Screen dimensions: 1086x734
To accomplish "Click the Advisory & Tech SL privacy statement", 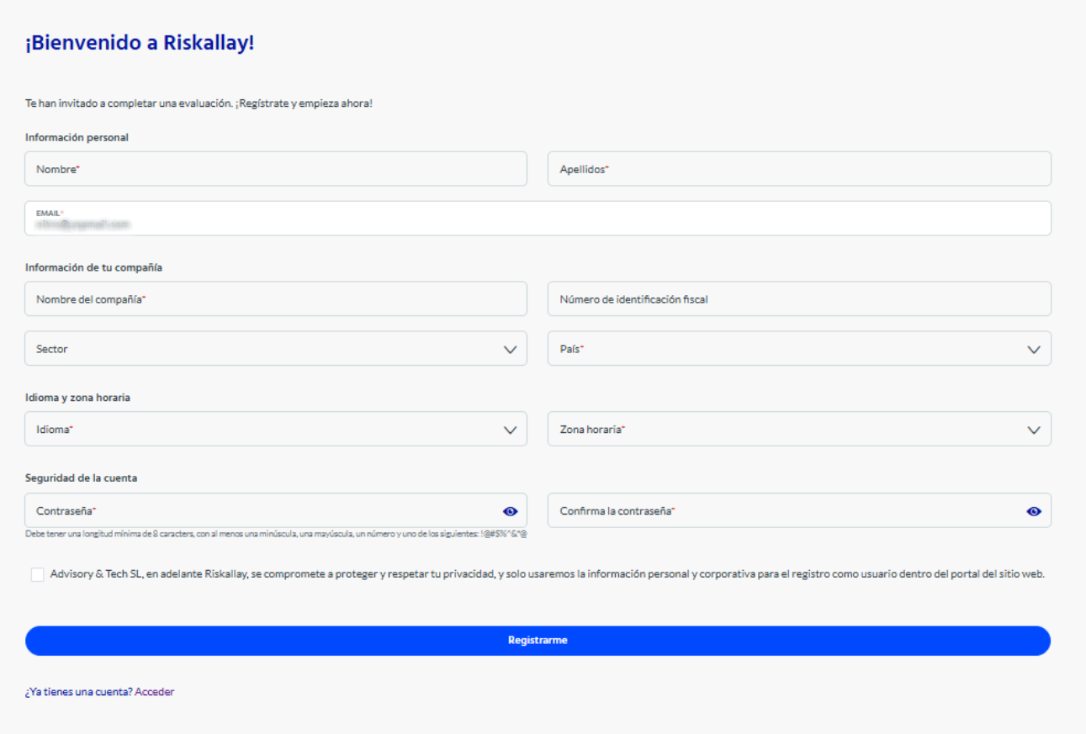I will [x=548, y=575].
